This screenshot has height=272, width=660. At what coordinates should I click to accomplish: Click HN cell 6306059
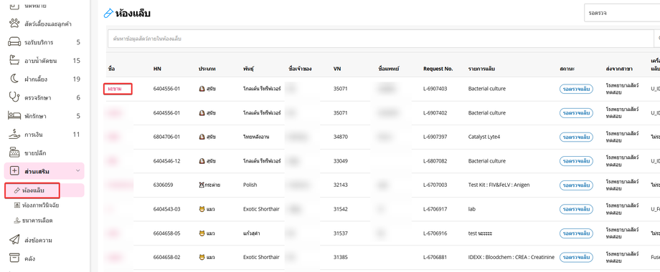click(163, 185)
